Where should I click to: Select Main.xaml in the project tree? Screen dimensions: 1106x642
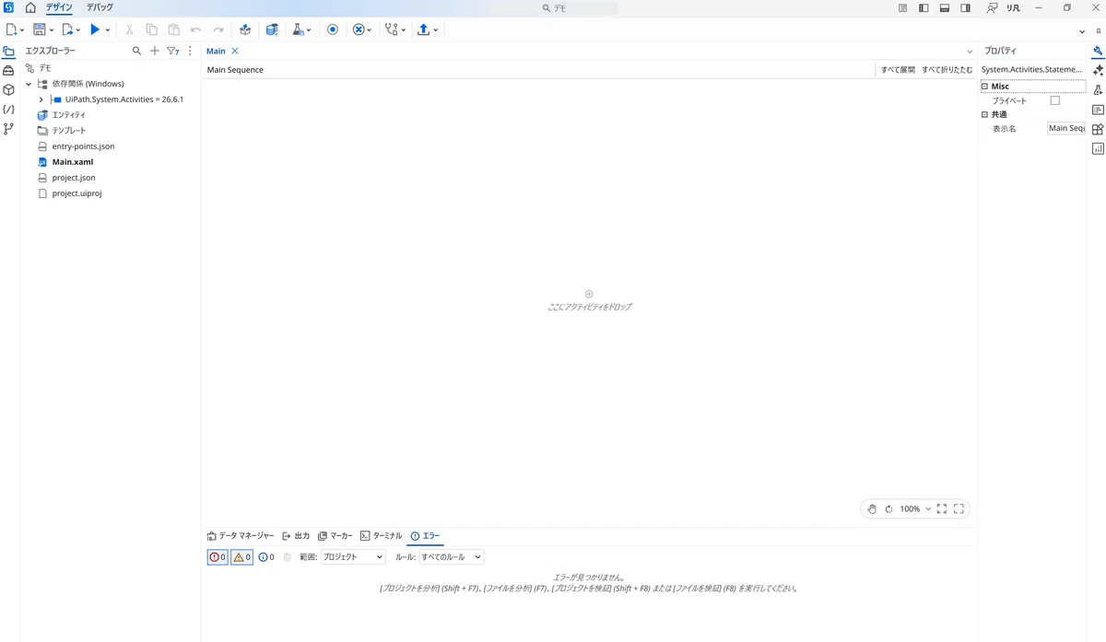click(73, 162)
